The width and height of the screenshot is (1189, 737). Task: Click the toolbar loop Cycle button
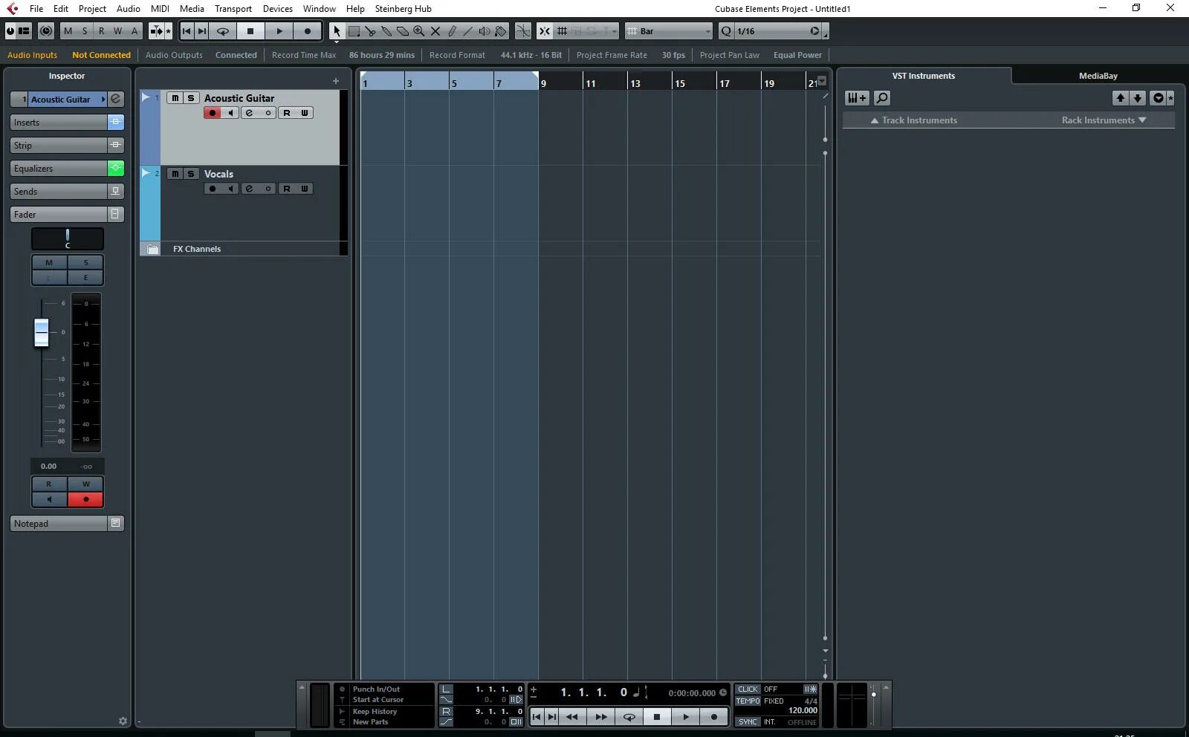223,31
